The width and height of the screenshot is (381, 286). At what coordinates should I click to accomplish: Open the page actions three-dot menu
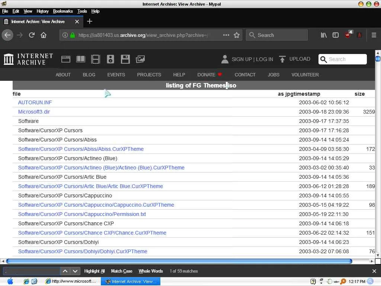[x=226, y=35]
